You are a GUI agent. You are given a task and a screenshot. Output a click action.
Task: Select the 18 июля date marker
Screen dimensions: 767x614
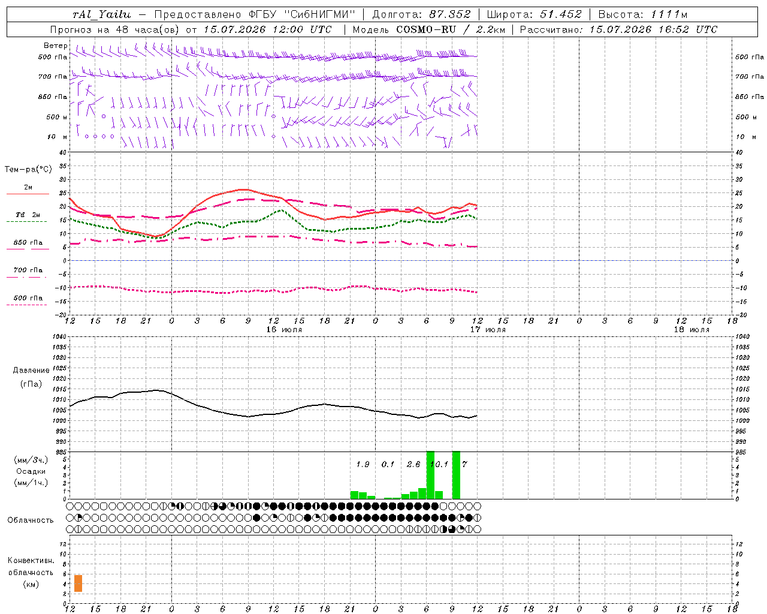tap(691, 329)
